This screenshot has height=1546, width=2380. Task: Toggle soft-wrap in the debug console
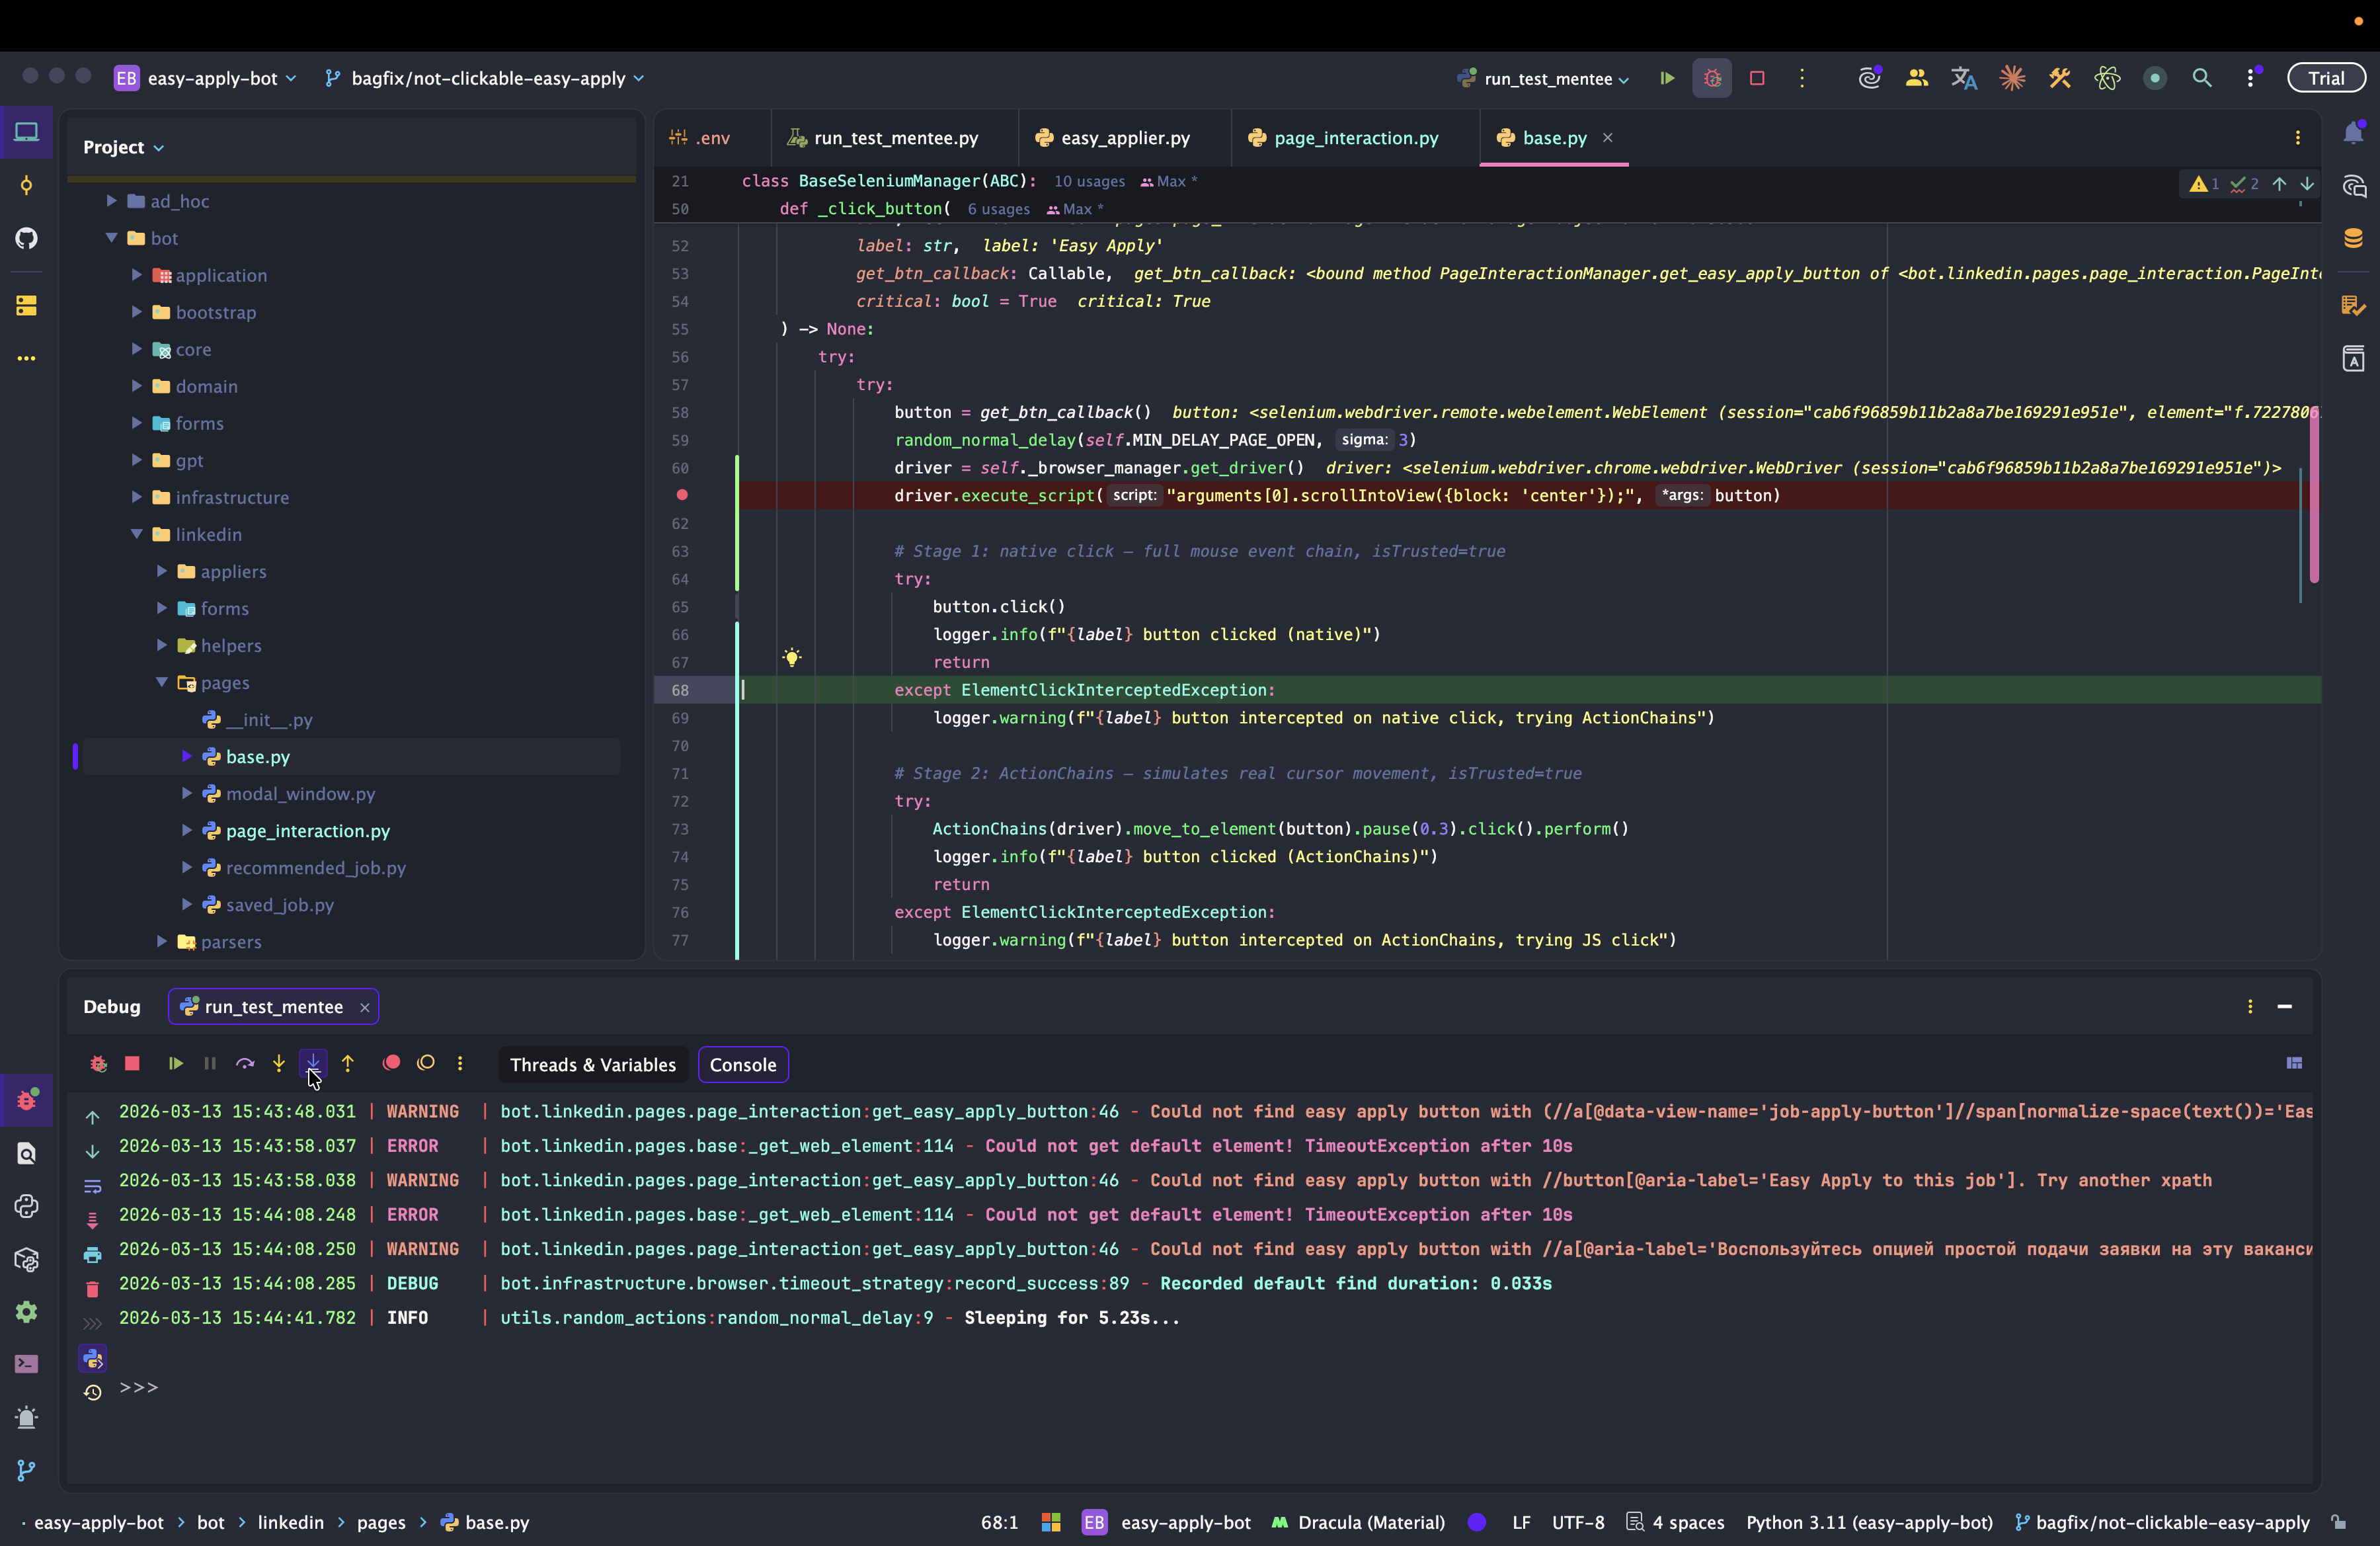tap(92, 1187)
